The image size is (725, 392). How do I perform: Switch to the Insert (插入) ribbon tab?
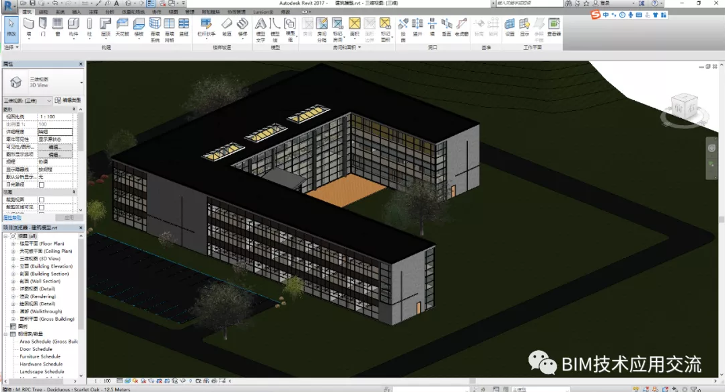[x=76, y=11]
